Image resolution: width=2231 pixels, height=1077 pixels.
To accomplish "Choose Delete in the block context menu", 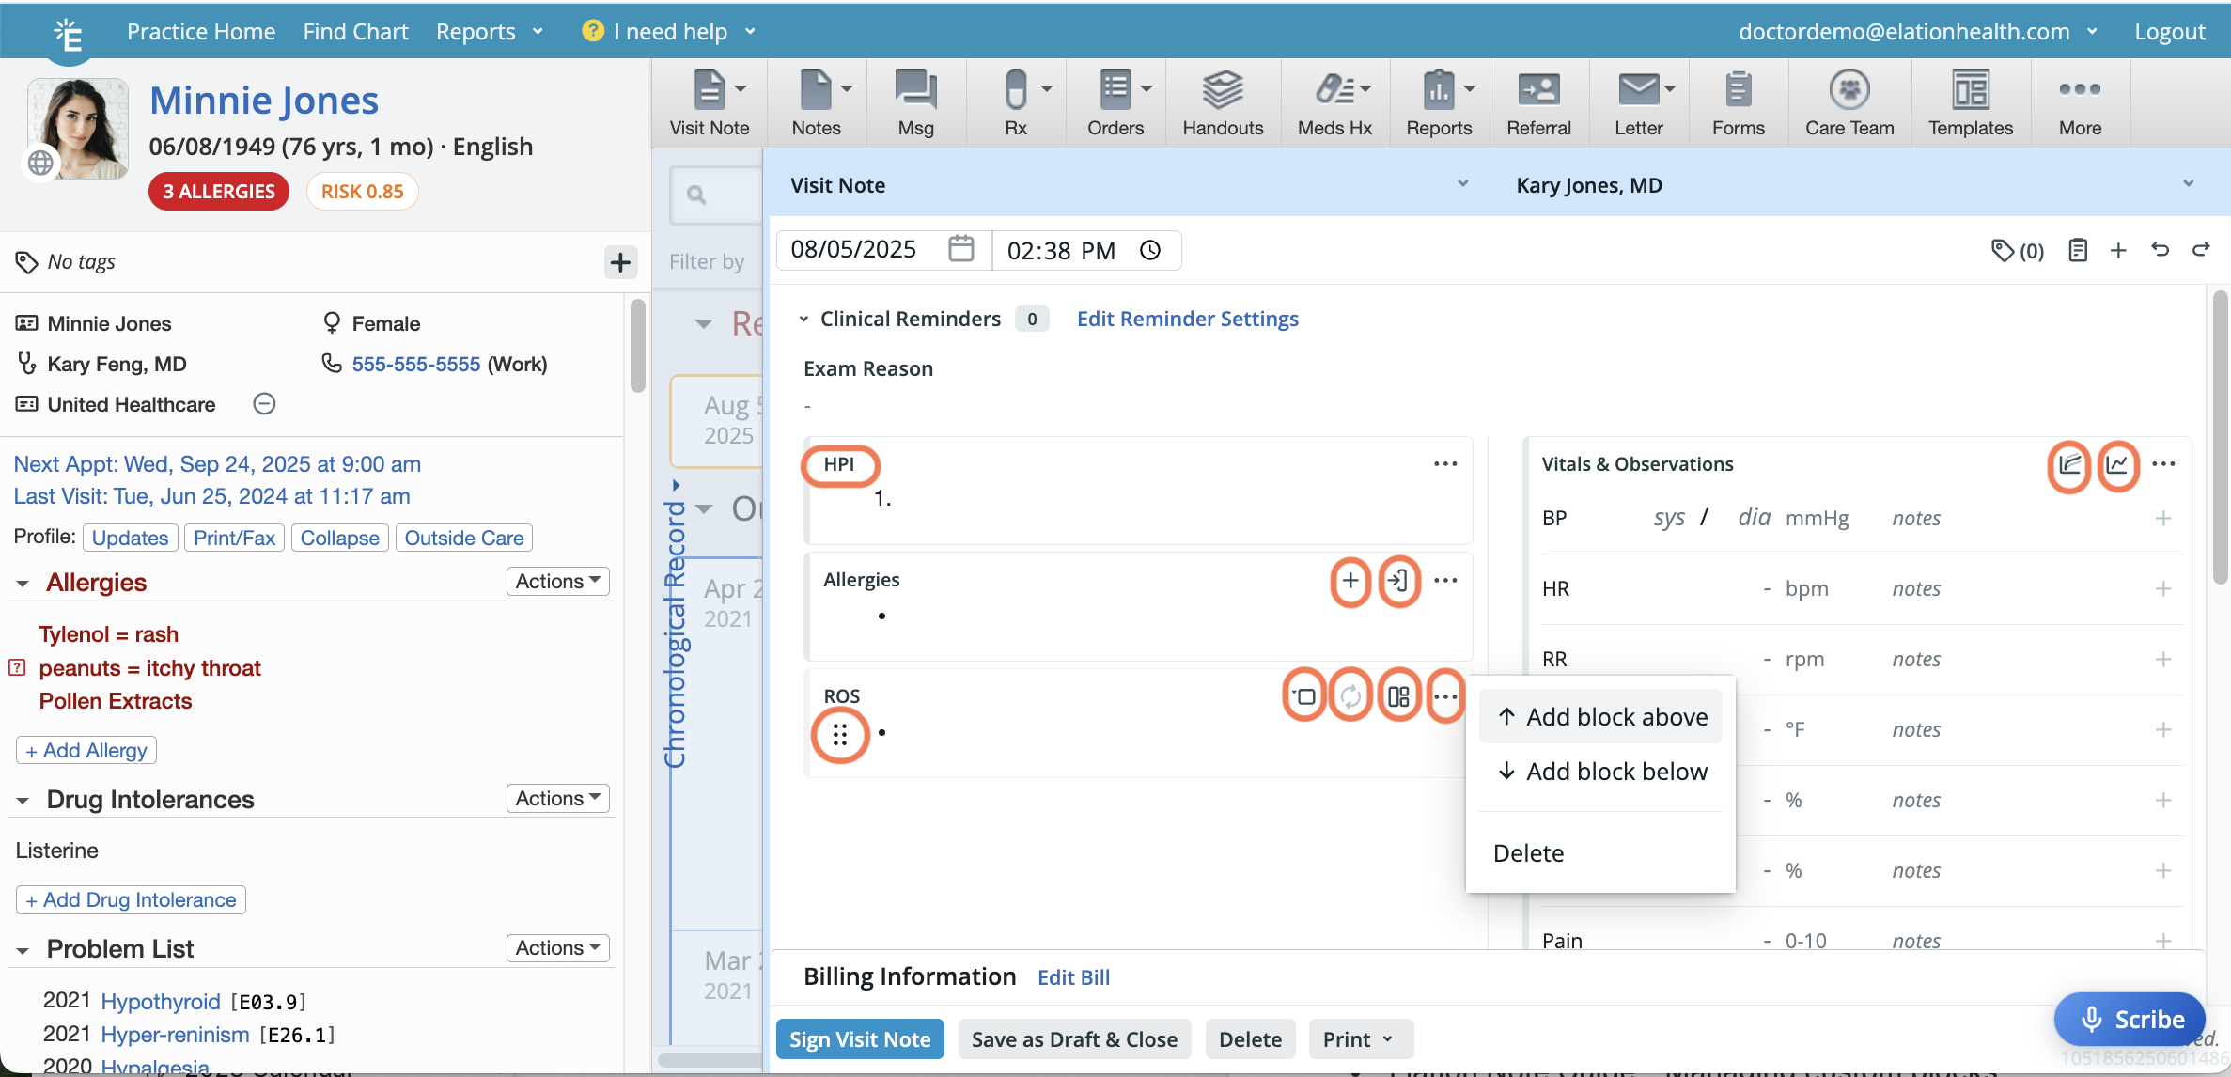I will pyautogui.click(x=1528, y=853).
